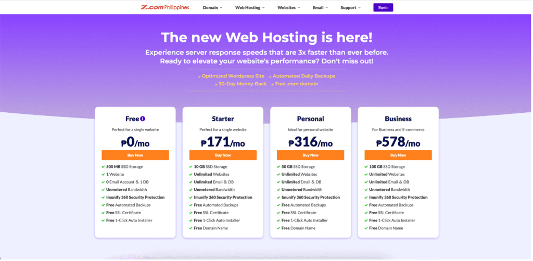533x261 pixels.
Task: Select the Business plan title
Action: [x=398, y=119]
